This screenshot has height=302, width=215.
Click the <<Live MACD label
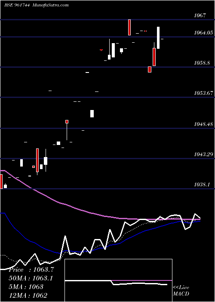(x=181, y=291)
